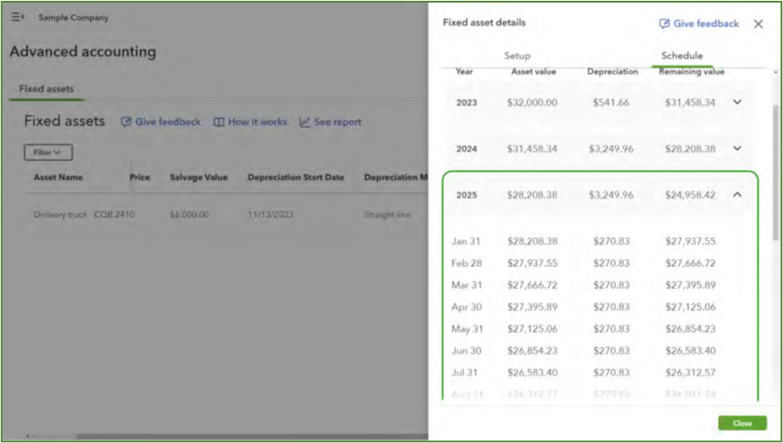Open the Filter dropdown
This screenshot has height=443, width=783.
coord(48,152)
